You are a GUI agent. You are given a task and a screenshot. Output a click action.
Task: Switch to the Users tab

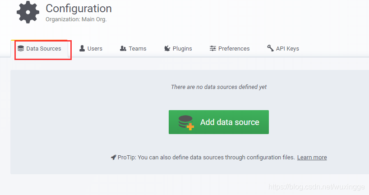pos(95,48)
